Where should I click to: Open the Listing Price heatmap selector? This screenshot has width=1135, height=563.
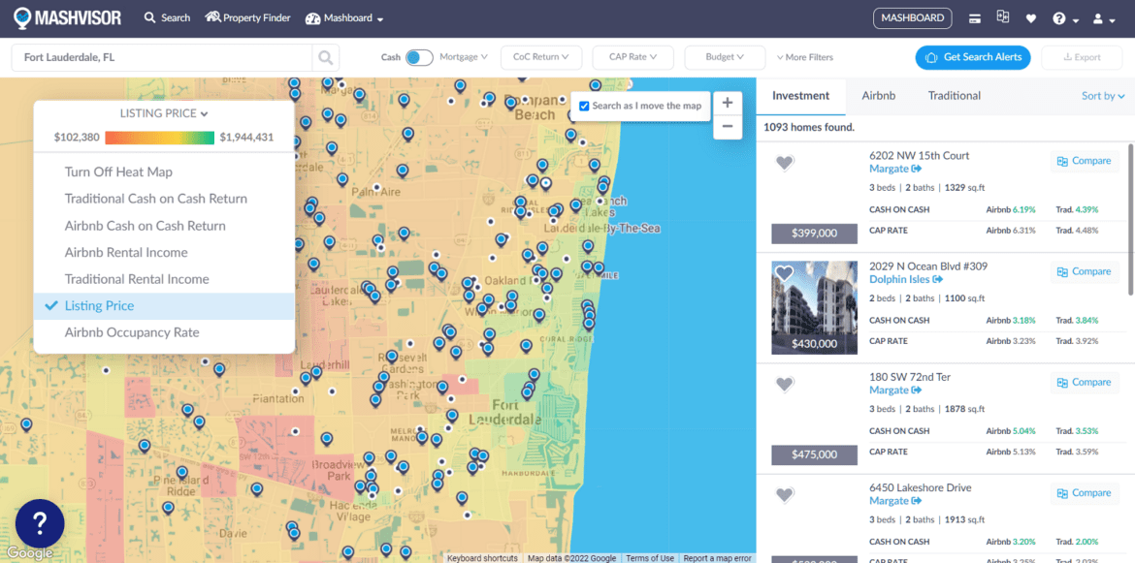163,112
